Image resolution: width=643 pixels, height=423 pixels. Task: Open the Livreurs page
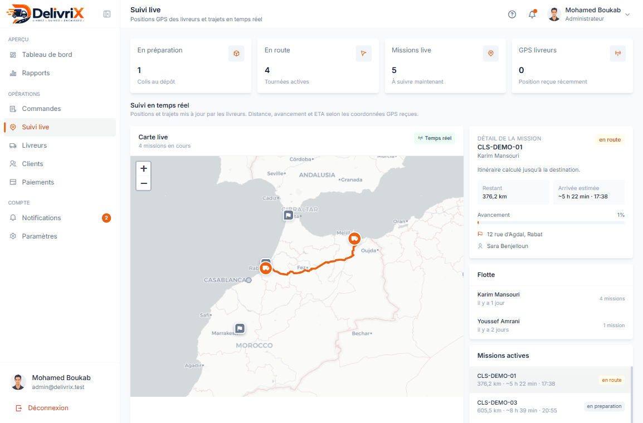60,145
